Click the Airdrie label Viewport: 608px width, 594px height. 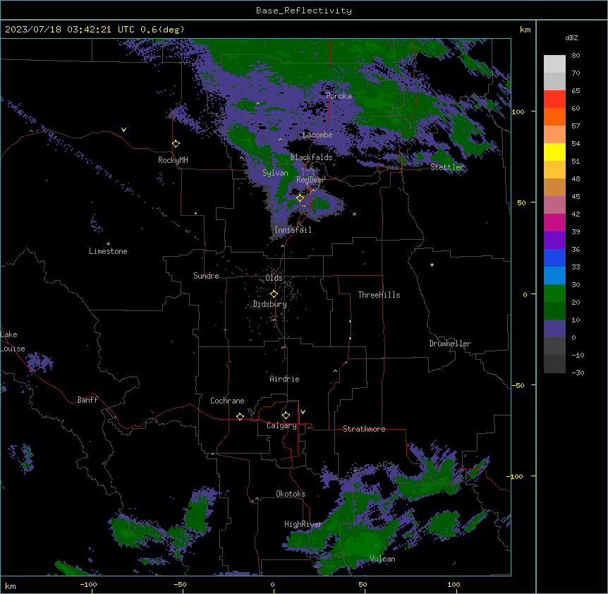point(285,379)
